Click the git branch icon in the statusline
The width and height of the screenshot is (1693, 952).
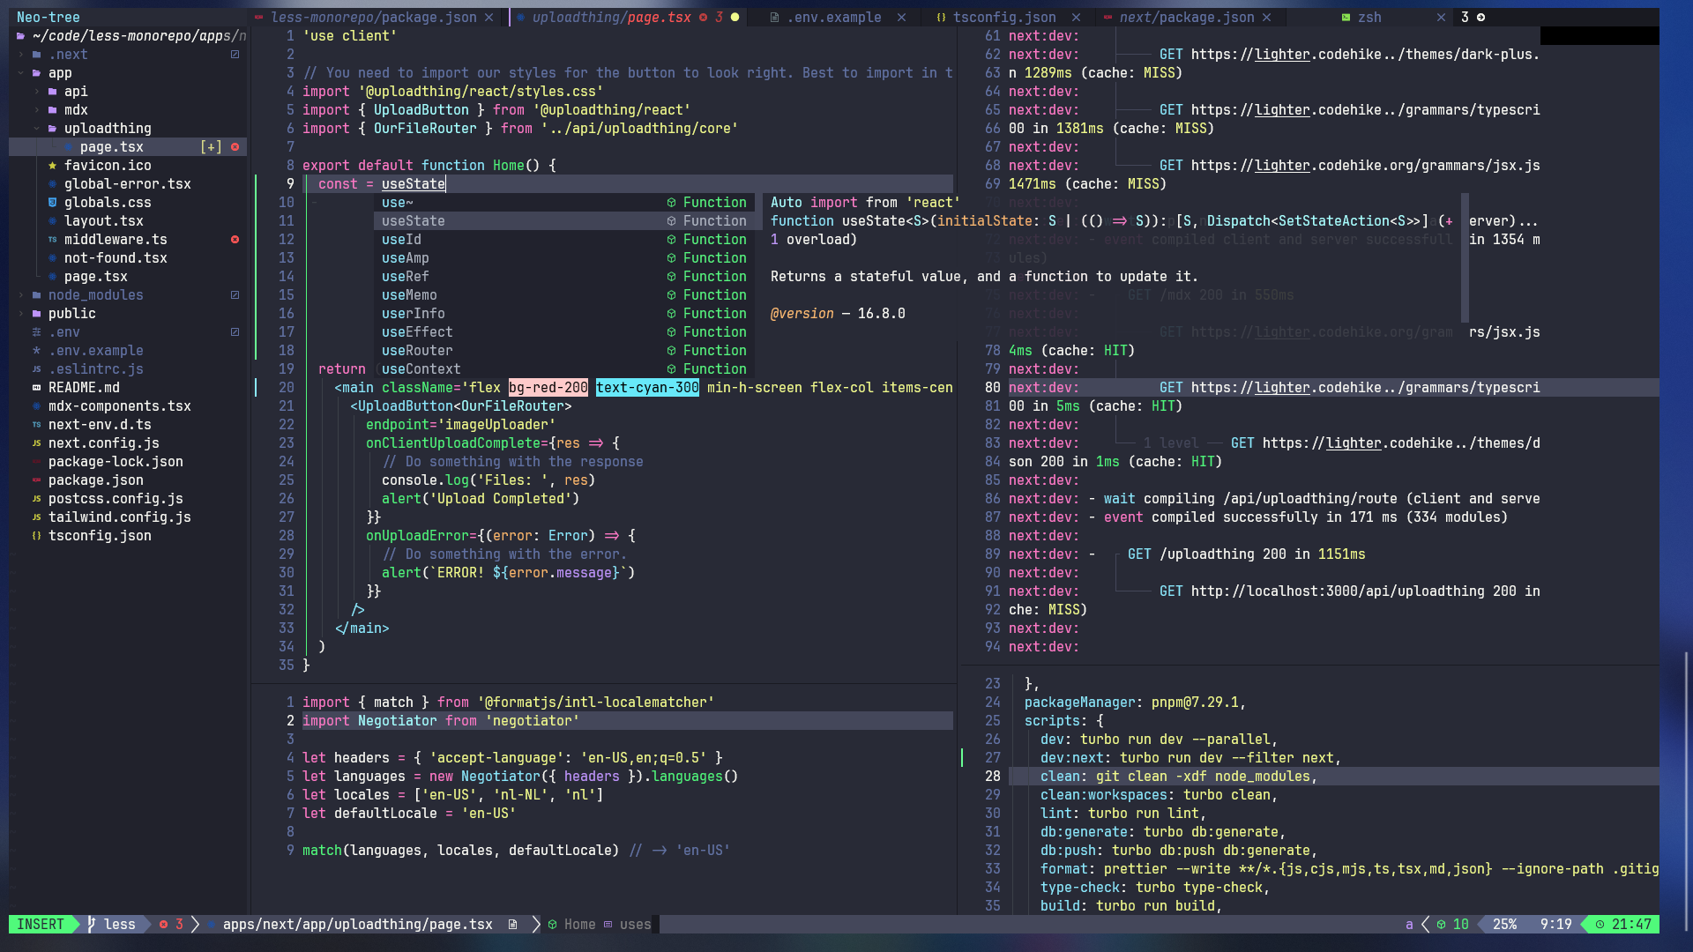[x=91, y=925]
